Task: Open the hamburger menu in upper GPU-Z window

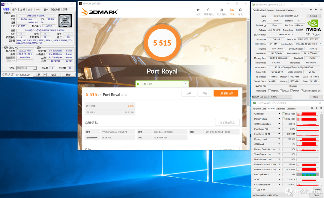Action: pyautogui.click(x=321, y=10)
